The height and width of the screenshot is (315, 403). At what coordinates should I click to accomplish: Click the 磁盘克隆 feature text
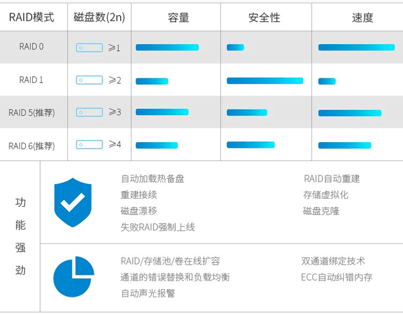click(x=321, y=211)
